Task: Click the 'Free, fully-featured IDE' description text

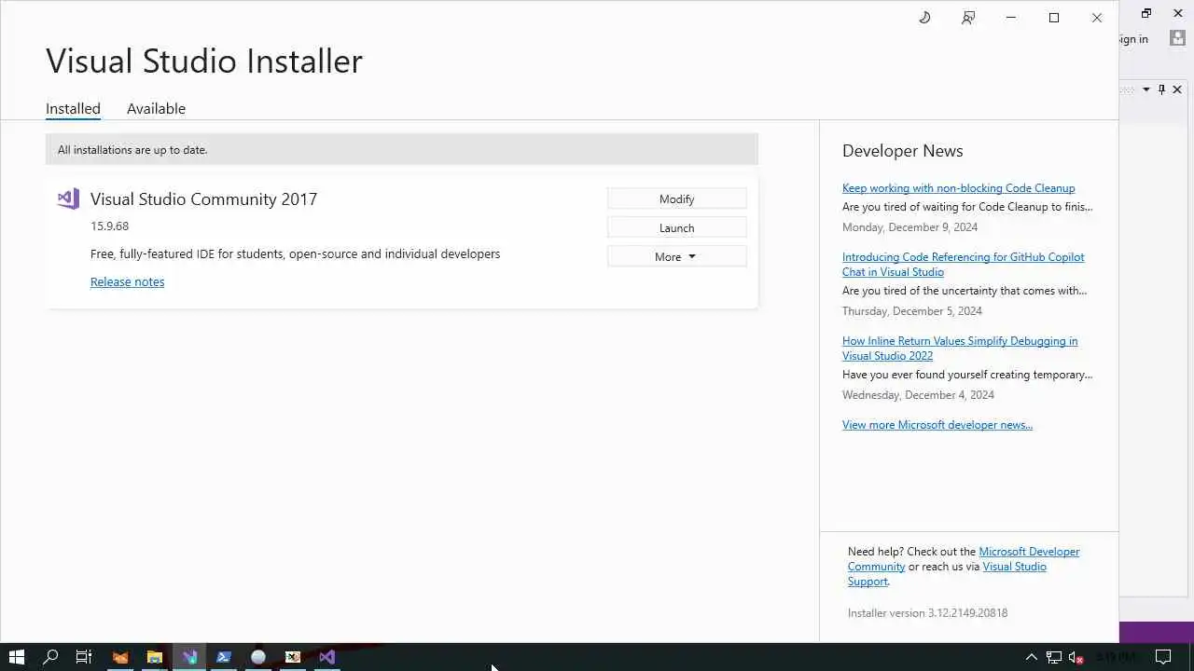Action: tap(295, 253)
